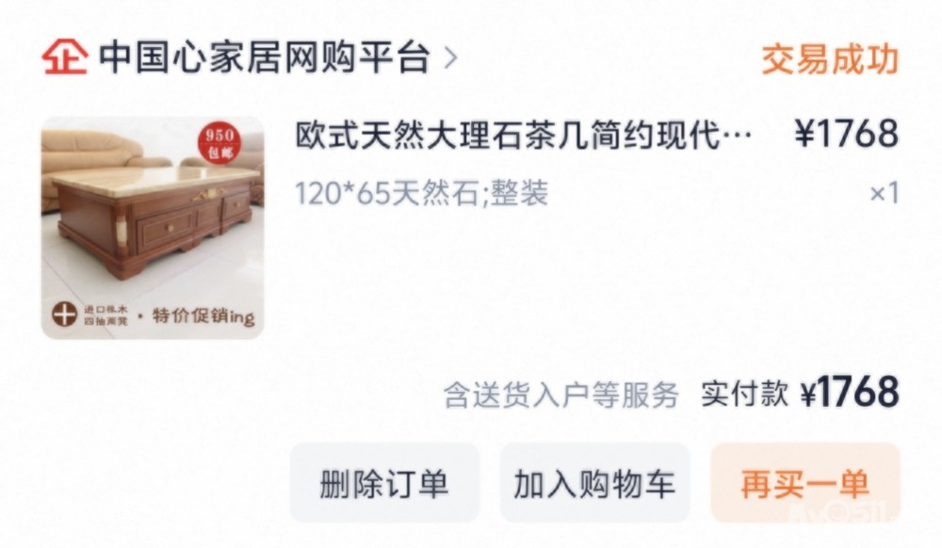The height and width of the screenshot is (548, 942).
Task: Click the 加入购物车 button
Action: click(594, 483)
